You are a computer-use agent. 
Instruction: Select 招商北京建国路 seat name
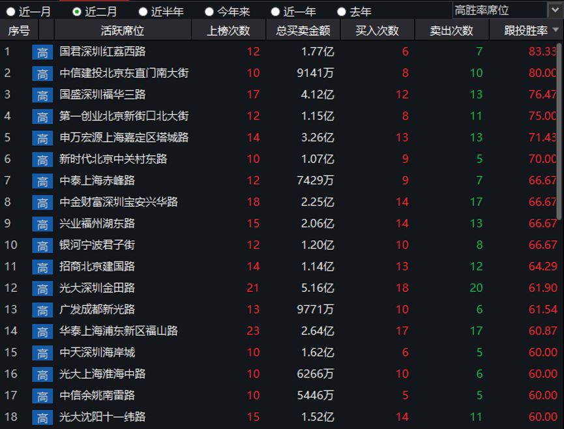tap(97, 267)
